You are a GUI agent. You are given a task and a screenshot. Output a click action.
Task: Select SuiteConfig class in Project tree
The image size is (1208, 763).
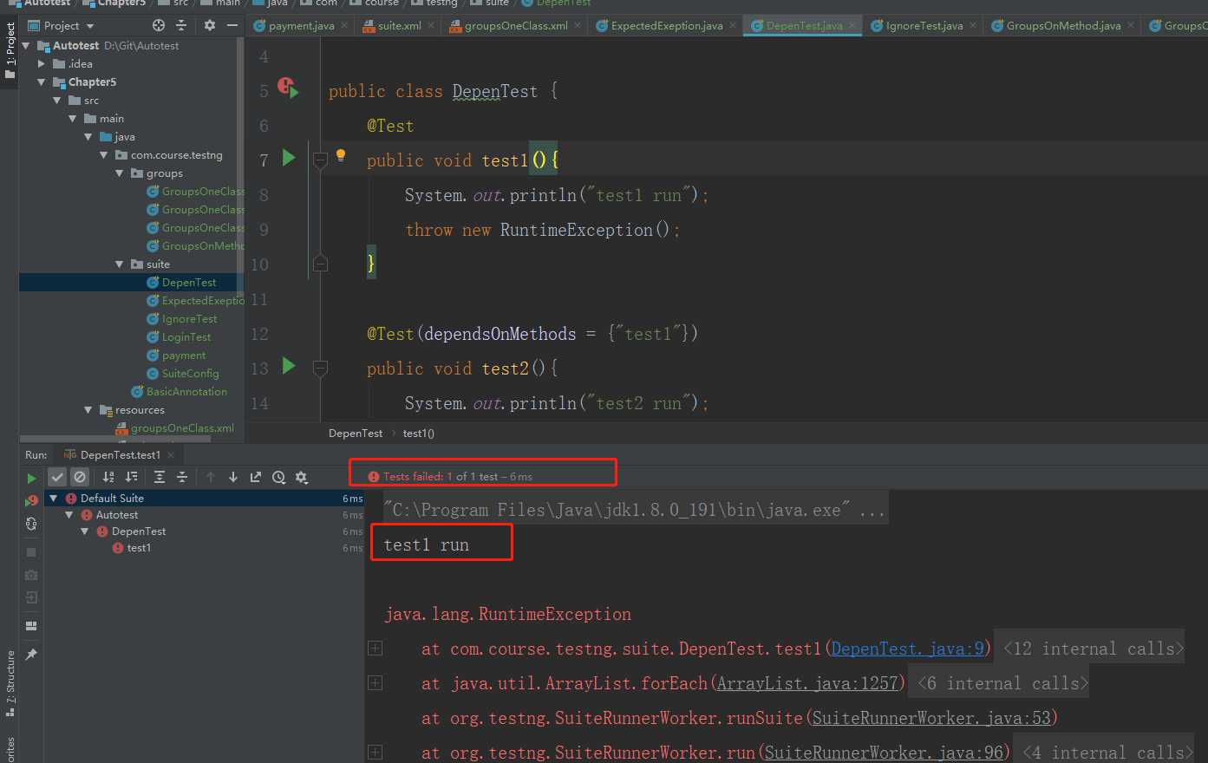190,374
